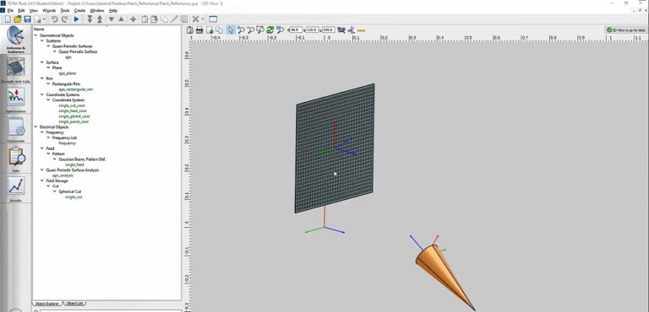The width and height of the screenshot is (649, 312).
Task: Open the dropdown arrow beside Delete icon
Action: tap(203, 19)
